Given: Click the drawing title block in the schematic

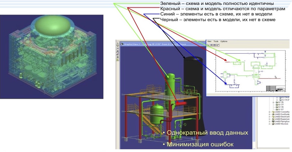Looking at the screenshot, I should (x=276, y=88).
